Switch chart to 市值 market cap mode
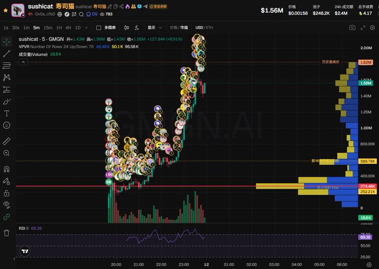This screenshot has height=269, width=379. point(184,28)
